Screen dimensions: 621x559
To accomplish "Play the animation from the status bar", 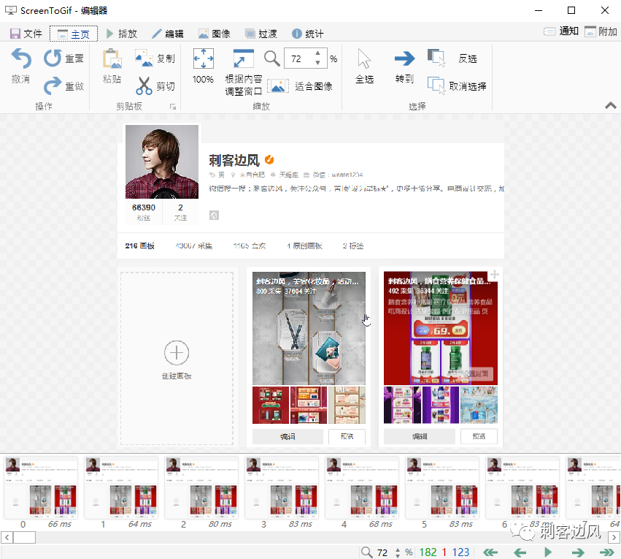I will click(x=548, y=552).
